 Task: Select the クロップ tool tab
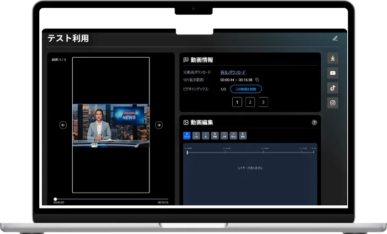tap(233, 136)
